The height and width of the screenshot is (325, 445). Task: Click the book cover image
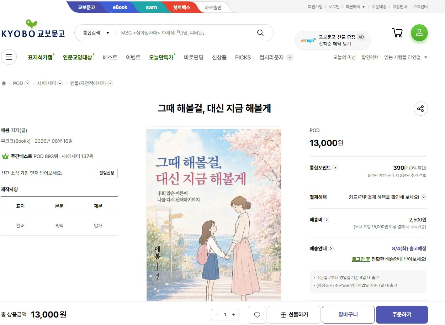pos(214,215)
